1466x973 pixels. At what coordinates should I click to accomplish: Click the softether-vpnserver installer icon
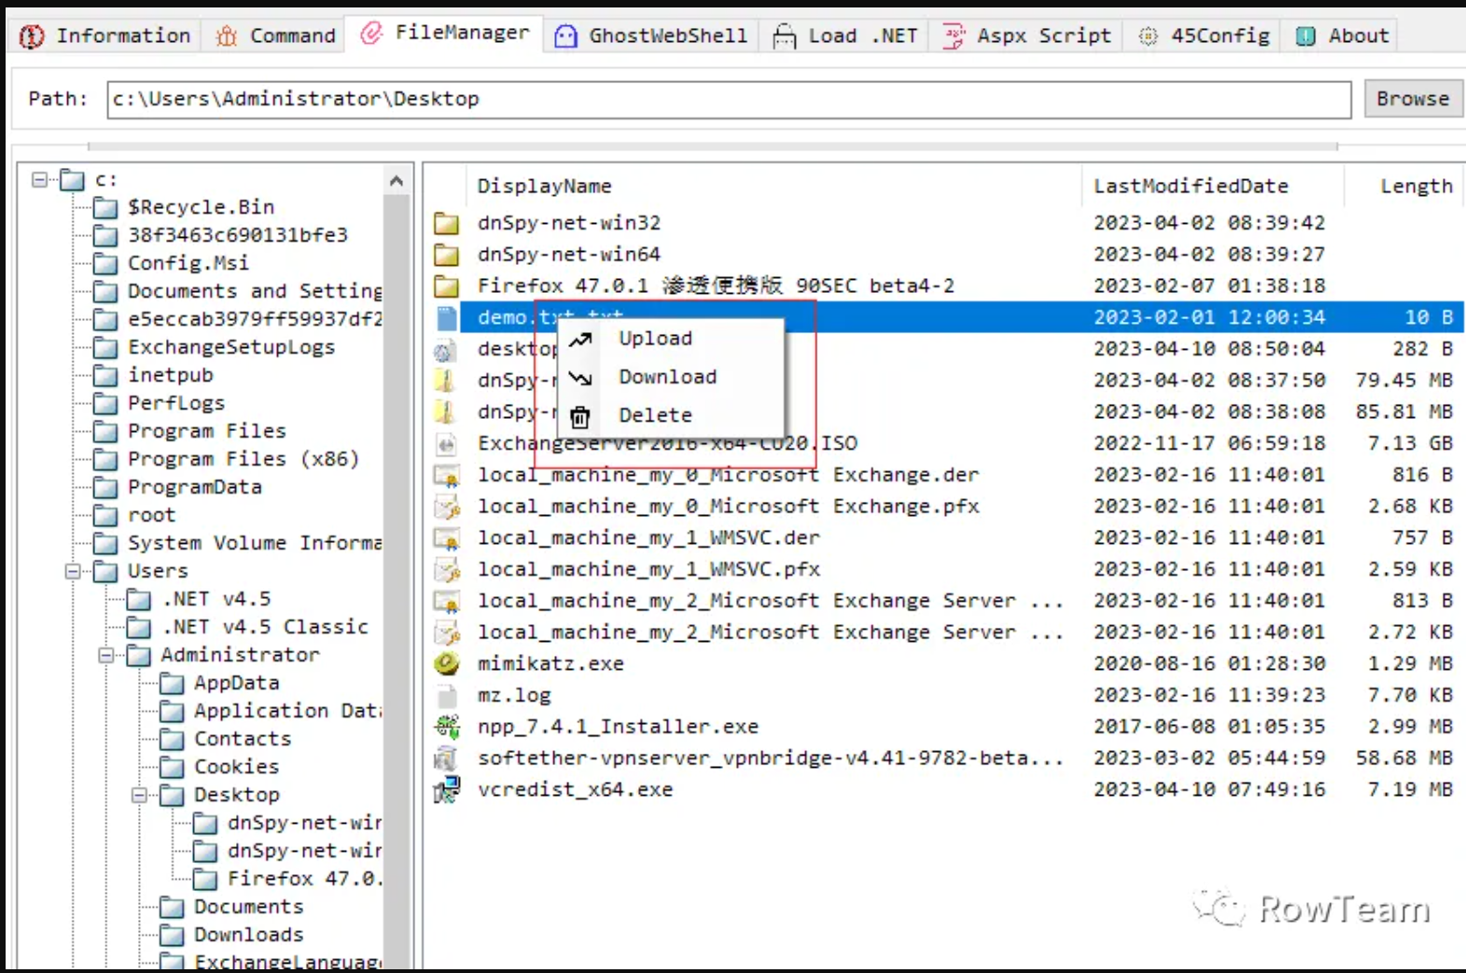tap(447, 758)
